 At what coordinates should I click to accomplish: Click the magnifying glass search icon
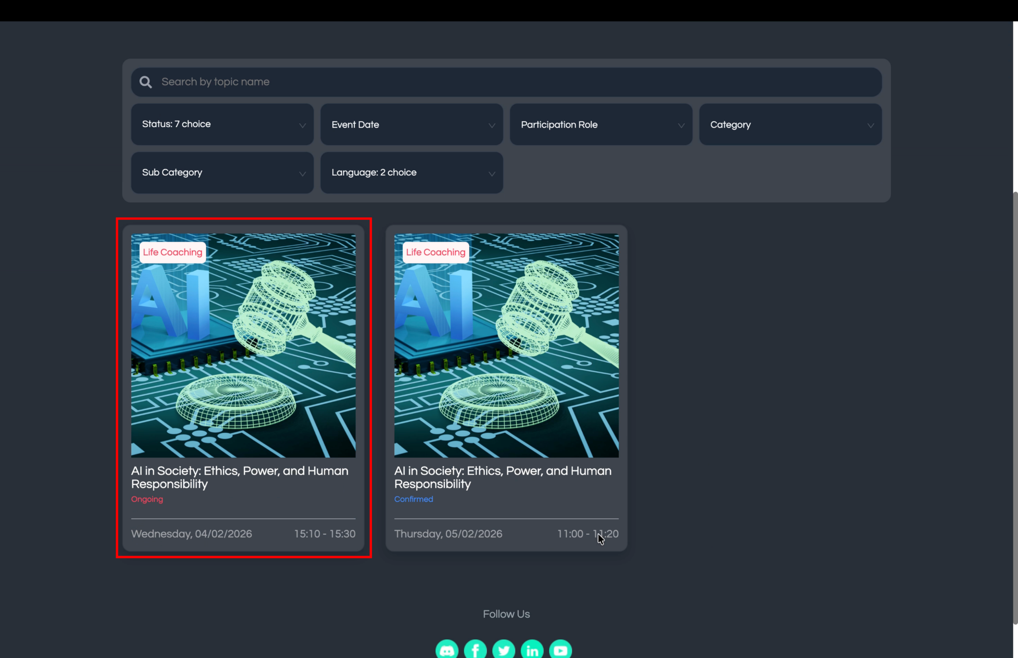(x=146, y=82)
